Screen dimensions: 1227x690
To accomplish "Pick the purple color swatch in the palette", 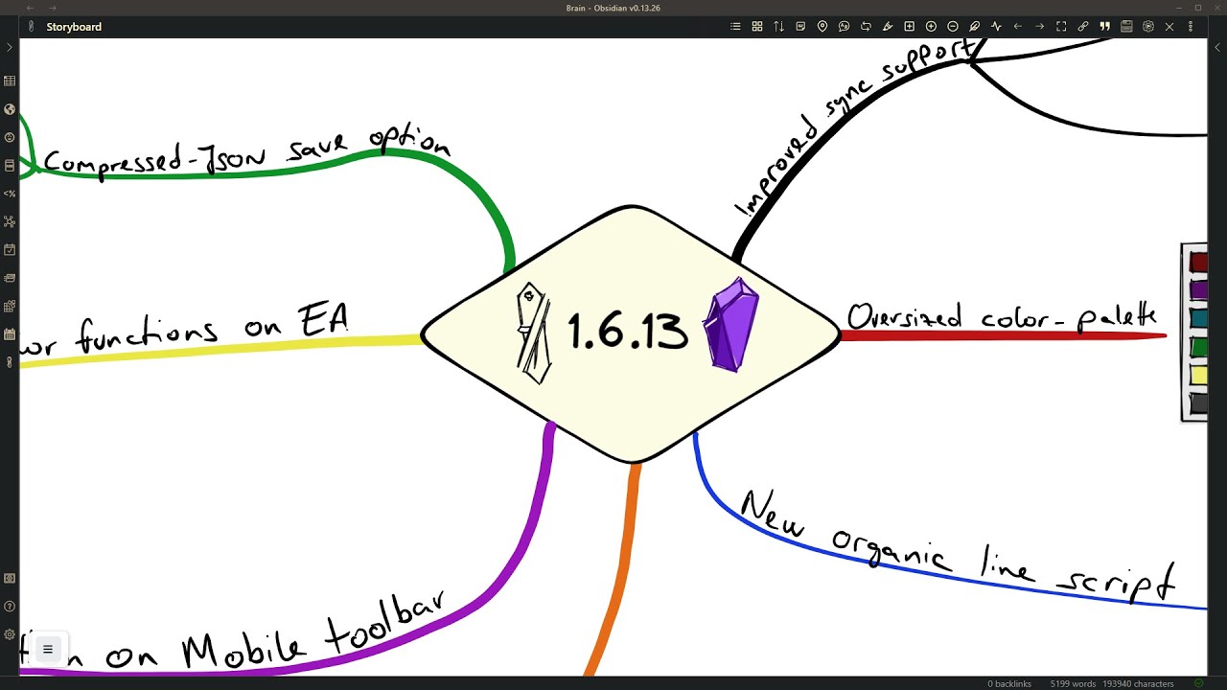I will point(1198,289).
